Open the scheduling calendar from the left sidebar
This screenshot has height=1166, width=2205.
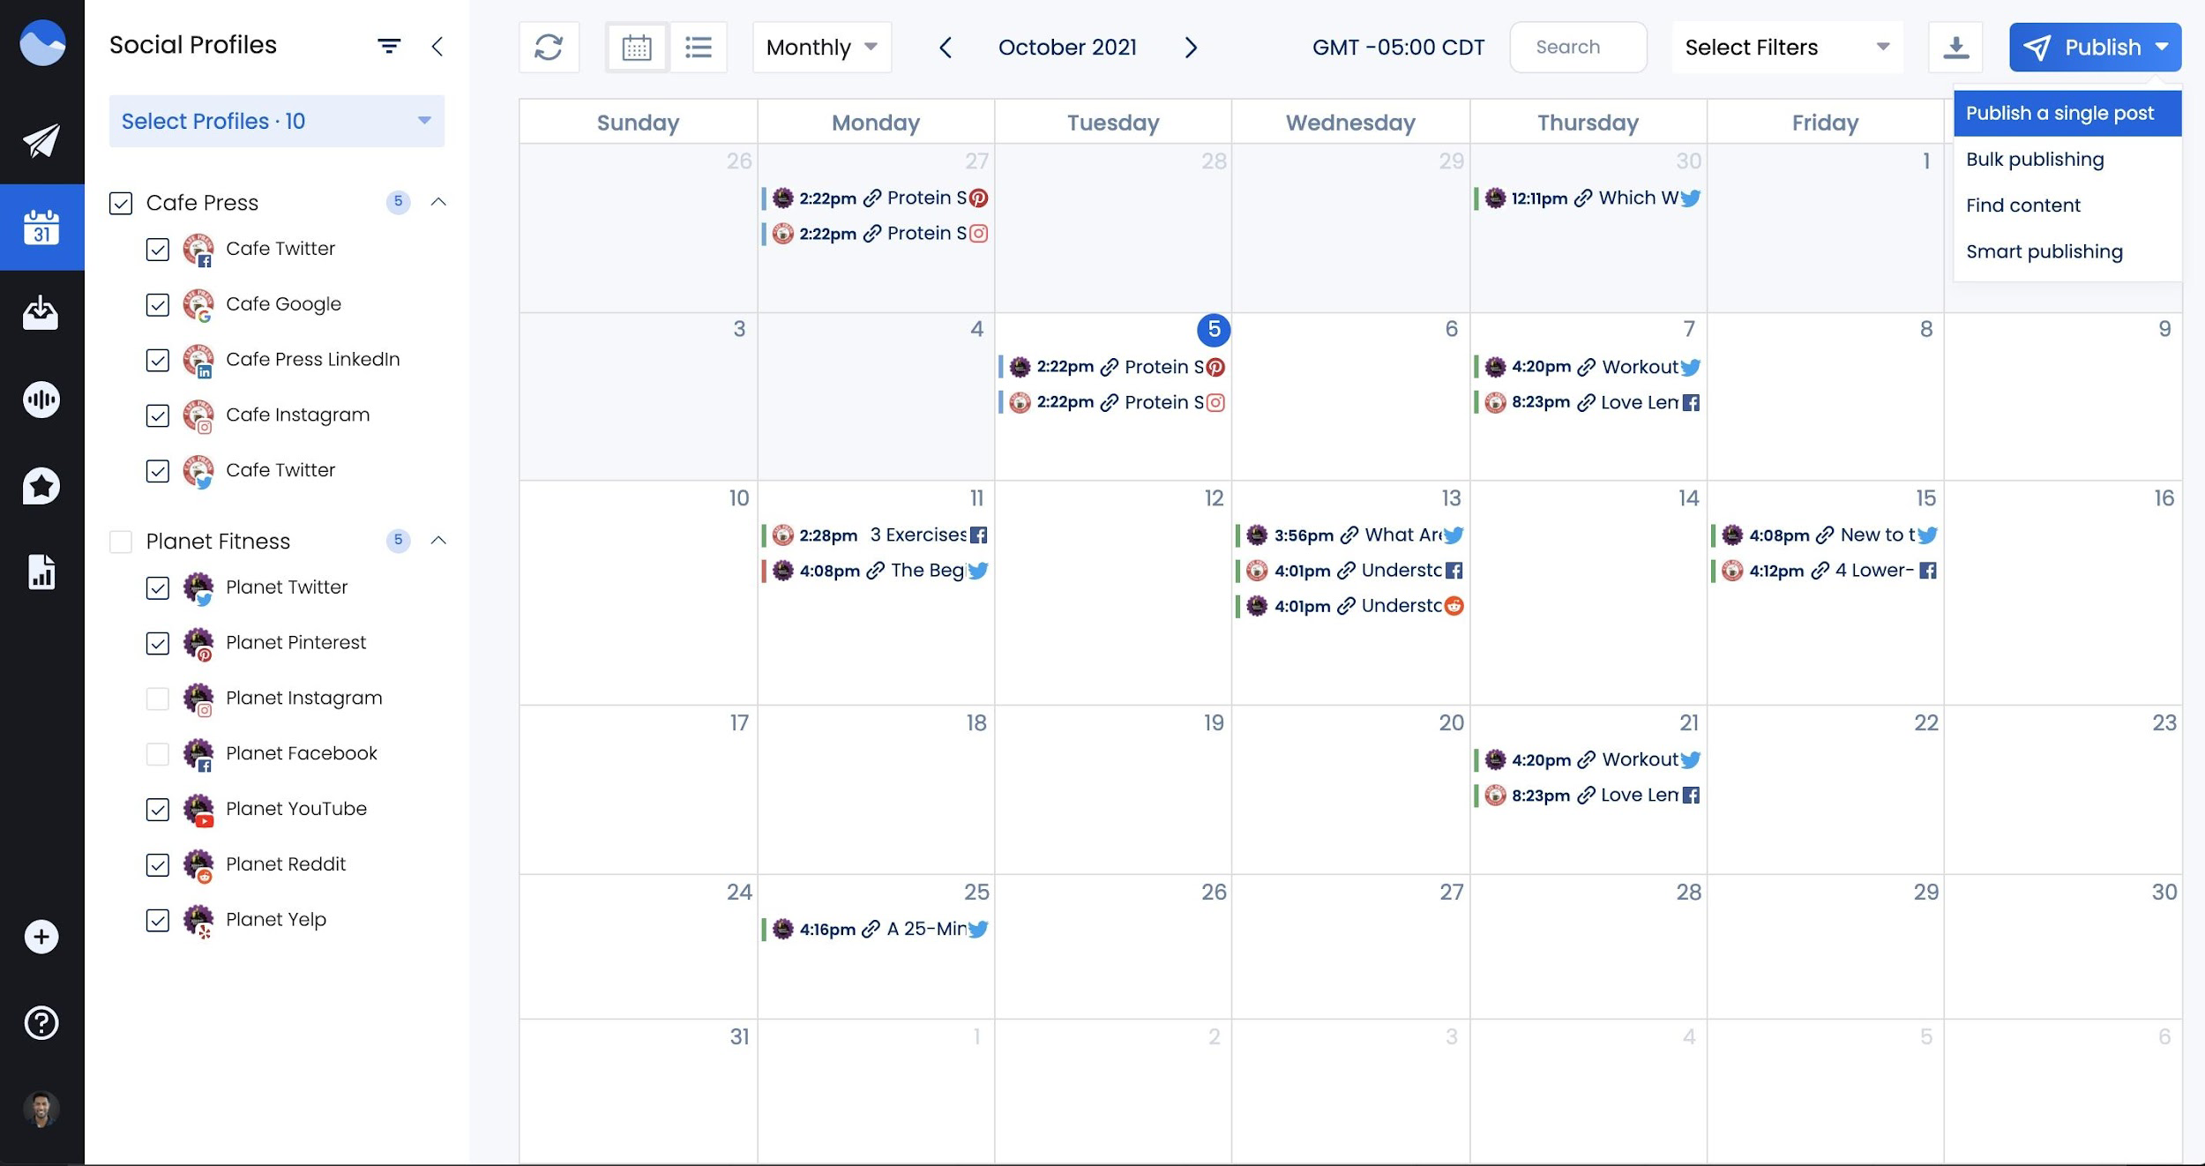(x=41, y=228)
